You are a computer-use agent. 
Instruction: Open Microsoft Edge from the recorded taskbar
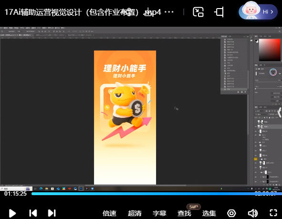(x=41, y=188)
